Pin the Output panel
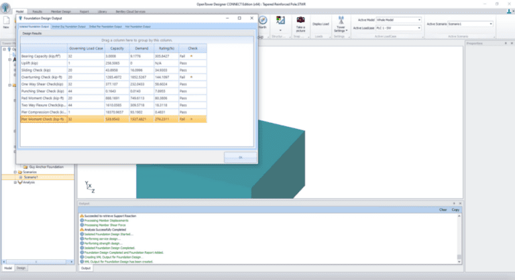Image resolution: width=515 pixels, height=280 pixels. pyautogui.click(x=454, y=203)
